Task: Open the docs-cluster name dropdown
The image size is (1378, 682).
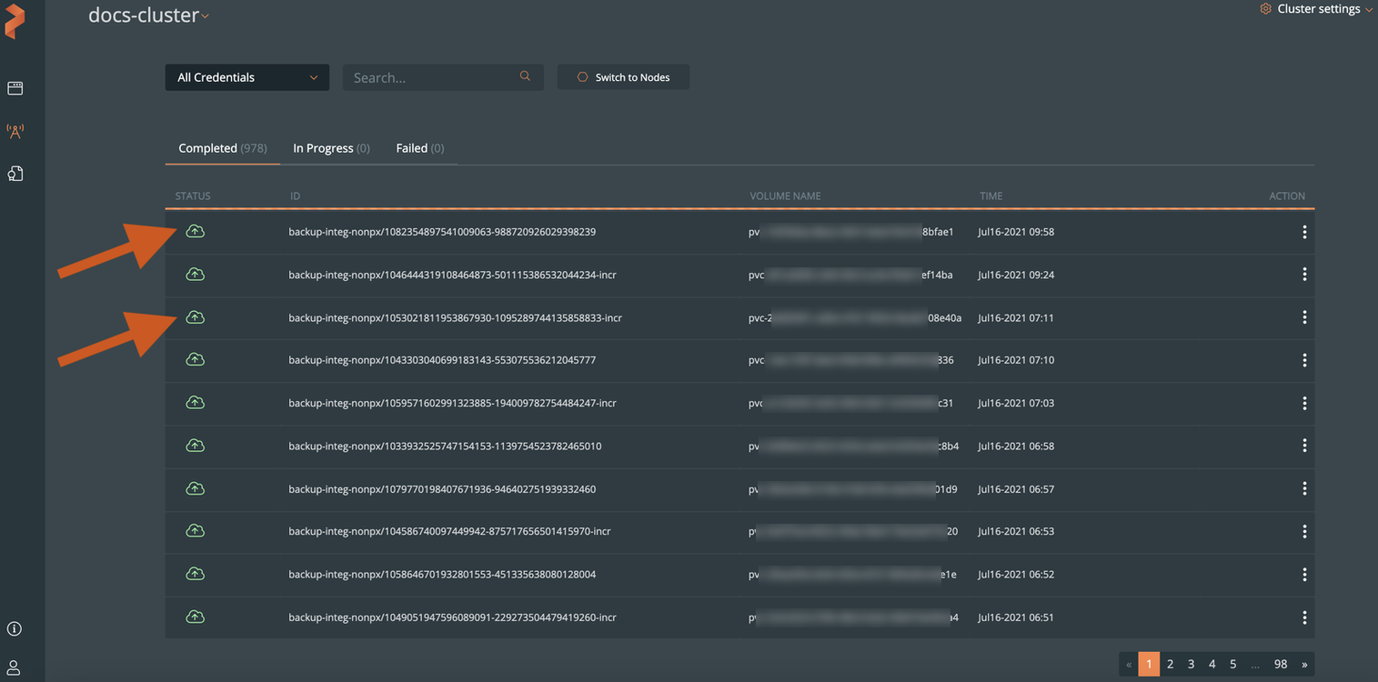Action: coord(206,15)
